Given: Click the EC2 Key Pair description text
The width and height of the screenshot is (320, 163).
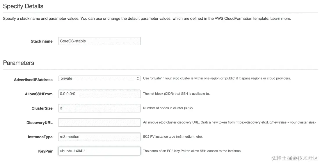Looking at the screenshot, I should pos(192,151).
